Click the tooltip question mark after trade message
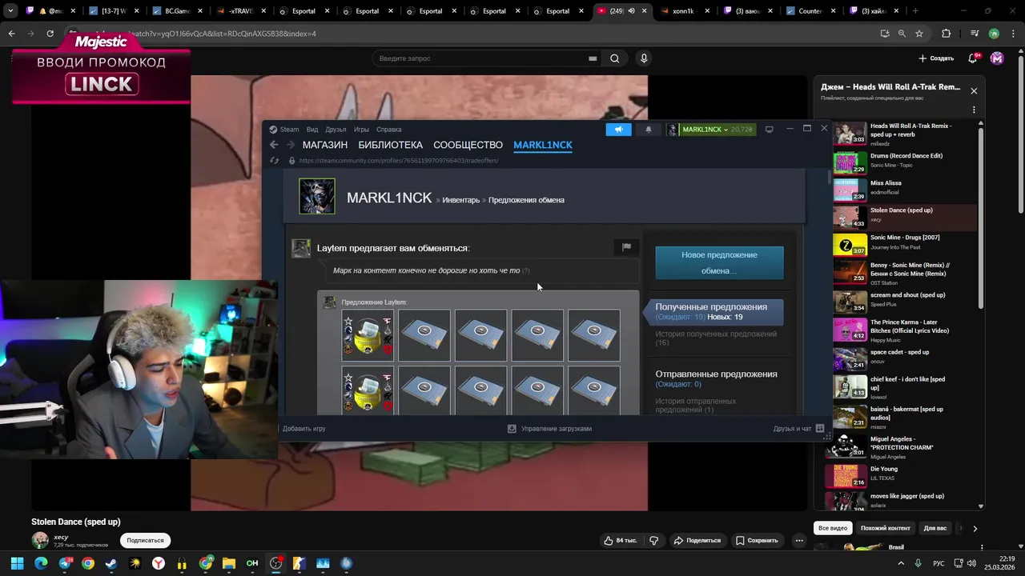 [x=526, y=271]
